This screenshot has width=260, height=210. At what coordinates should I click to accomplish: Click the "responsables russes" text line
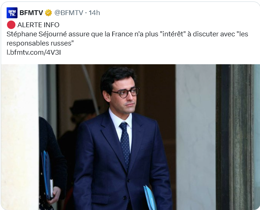tap(40, 43)
